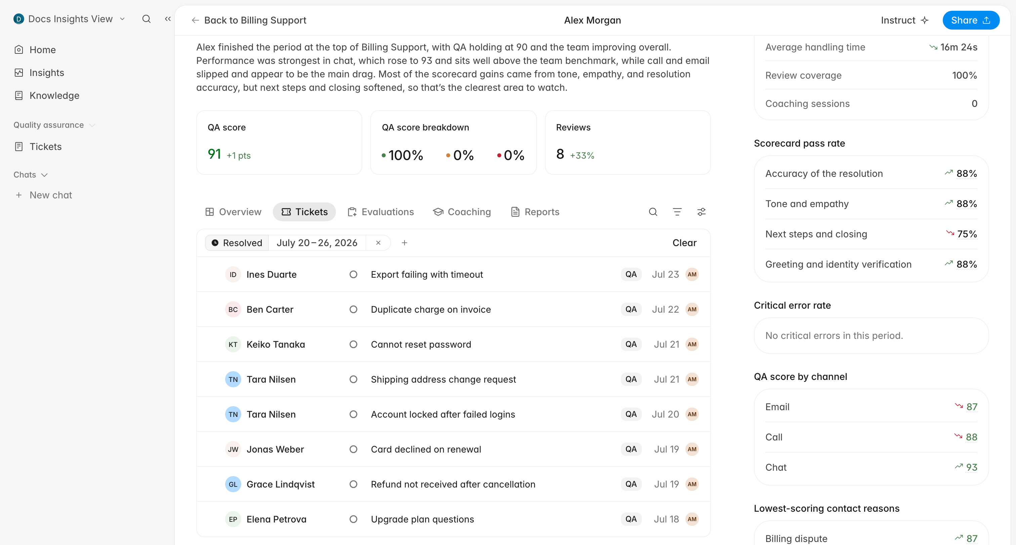Go Back to Billing Support
Screen dimensions: 1016x545
pyautogui.click(x=249, y=20)
